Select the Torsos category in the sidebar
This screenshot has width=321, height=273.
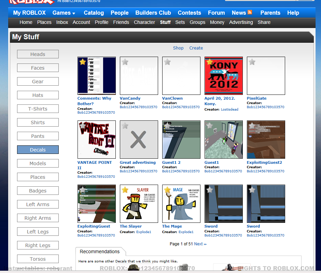tap(38, 259)
